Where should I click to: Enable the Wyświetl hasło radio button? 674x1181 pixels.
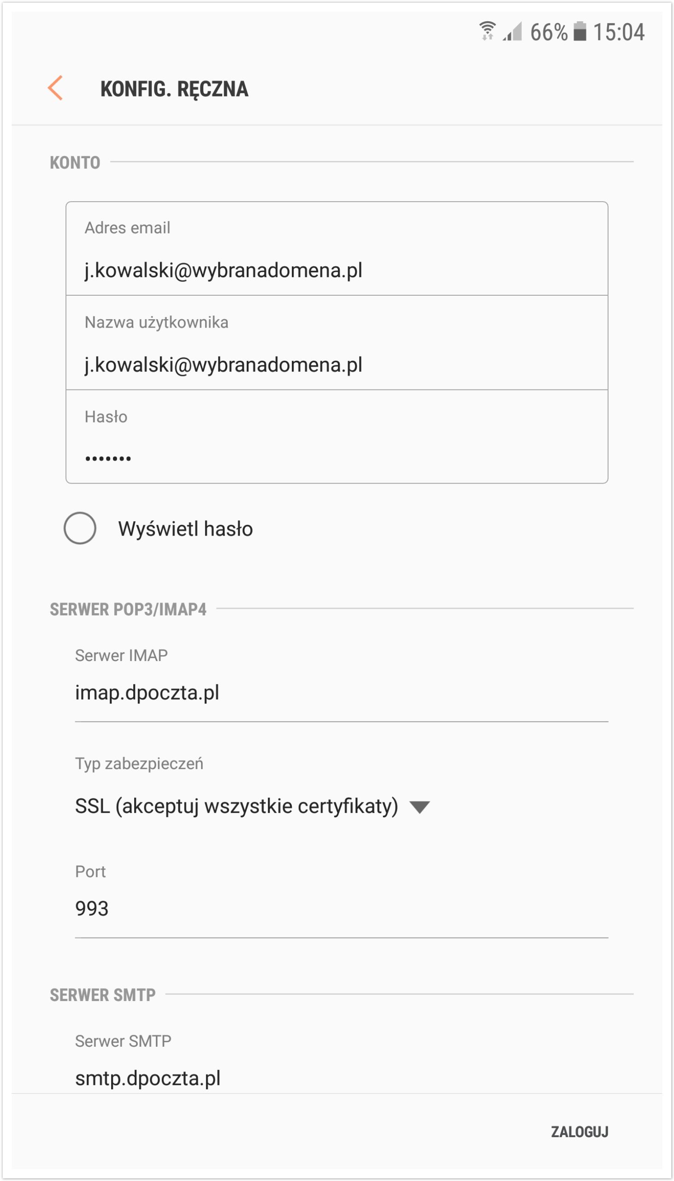[x=80, y=528]
